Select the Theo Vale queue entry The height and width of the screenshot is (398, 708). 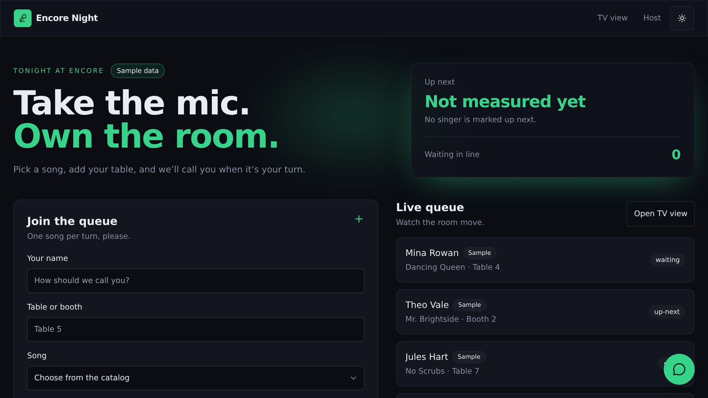click(x=545, y=312)
